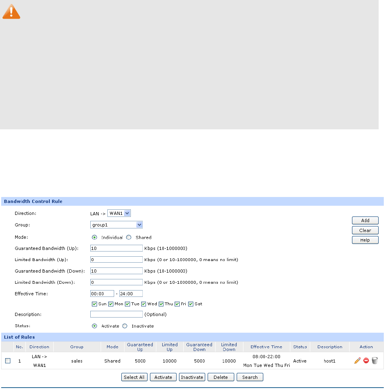385x390 pixels.
Task: Click the Guaranteed Up column header
Action: coord(140,347)
